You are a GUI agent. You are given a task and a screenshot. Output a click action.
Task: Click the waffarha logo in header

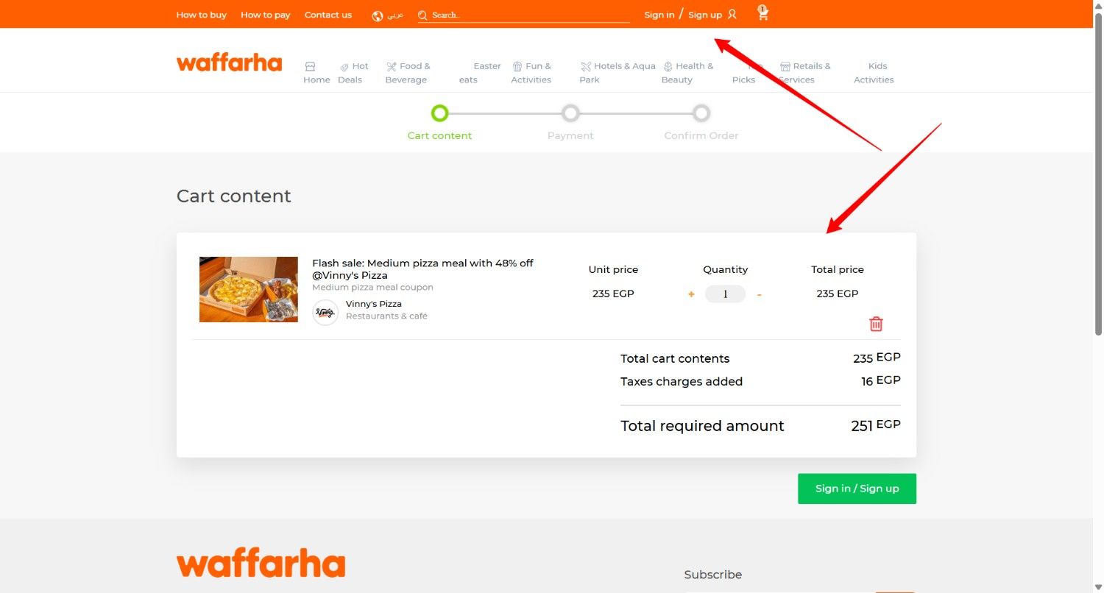point(229,63)
